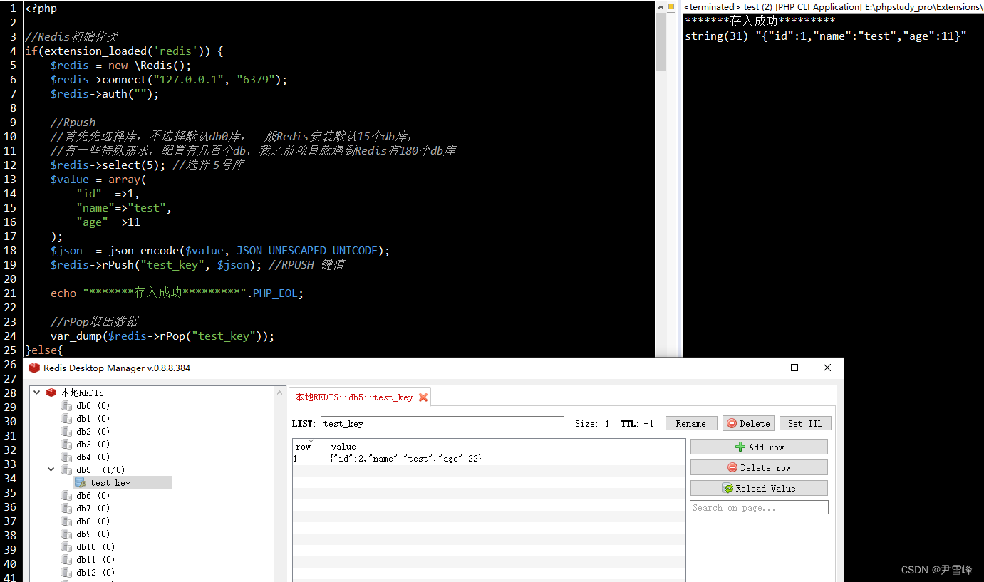The image size is (984, 582).
Task: Collapse the db5 database node
Action: 51,470
